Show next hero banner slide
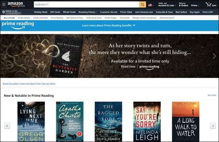This screenshot has width=219, height=142. coord(214,56)
